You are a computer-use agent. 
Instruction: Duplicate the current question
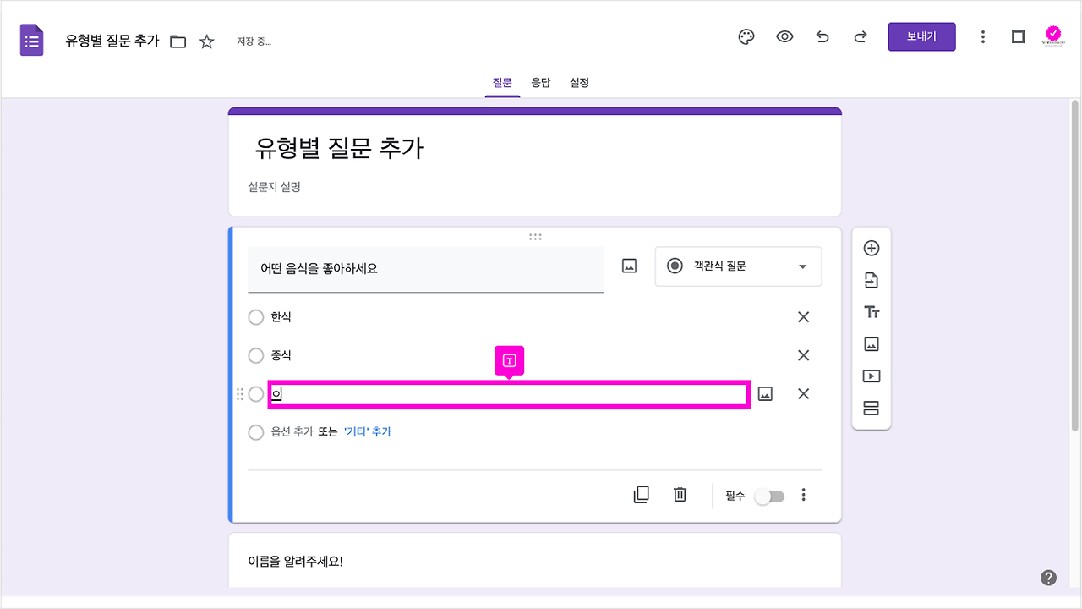tap(641, 494)
